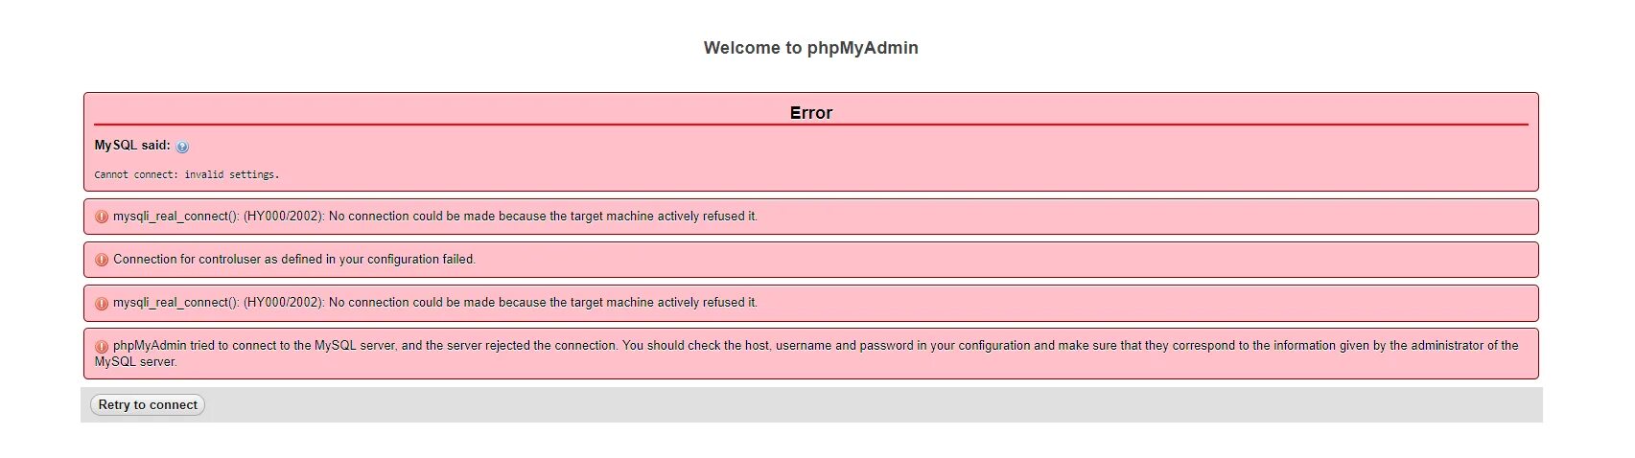Click the red line under Error heading
The height and width of the screenshot is (458, 1635).
pyautogui.click(x=810, y=125)
